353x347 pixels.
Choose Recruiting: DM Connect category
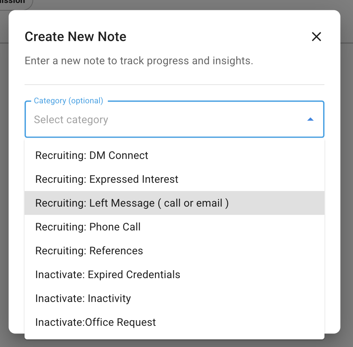tap(92, 155)
